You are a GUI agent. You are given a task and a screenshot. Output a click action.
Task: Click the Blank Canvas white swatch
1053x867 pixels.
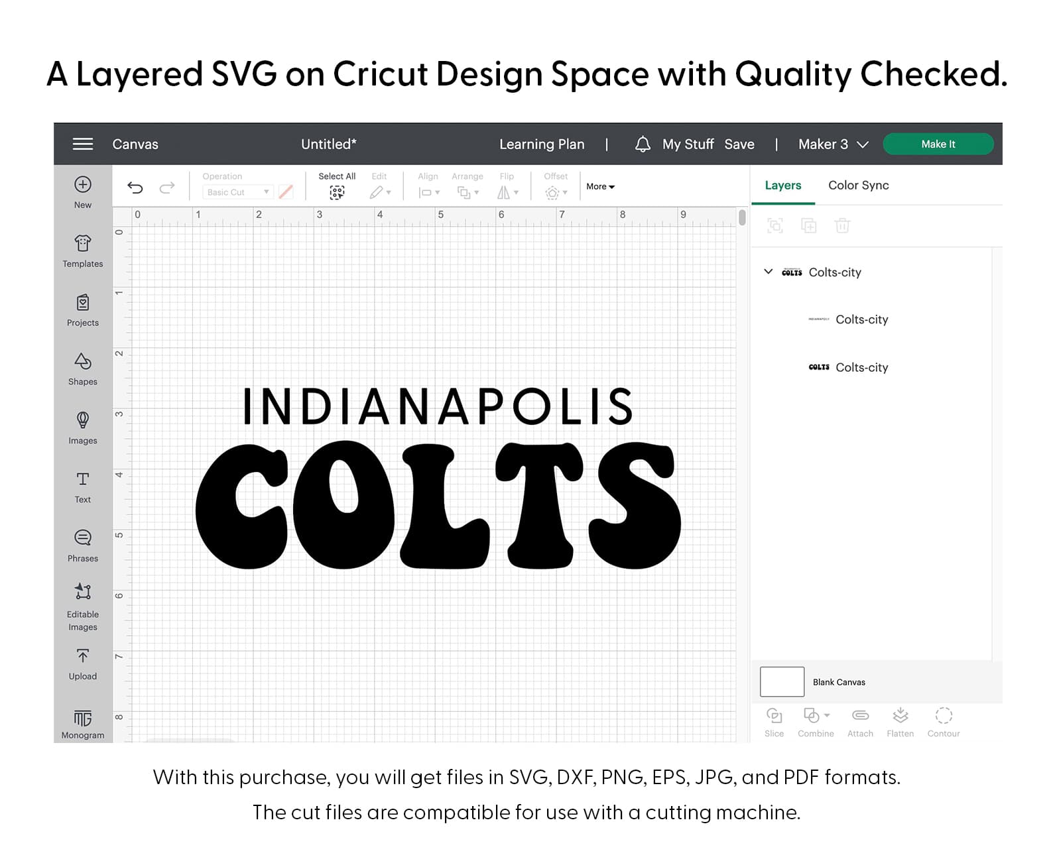(782, 682)
